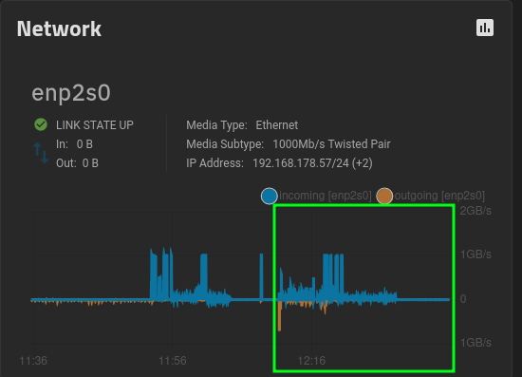Click the Network card title

pyautogui.click(x=59, y=29)
